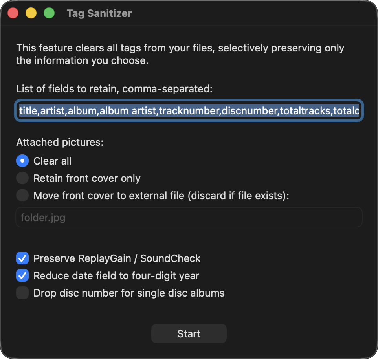Click 'Drop disc number for single disc albums' text

[x=129, y=293]
